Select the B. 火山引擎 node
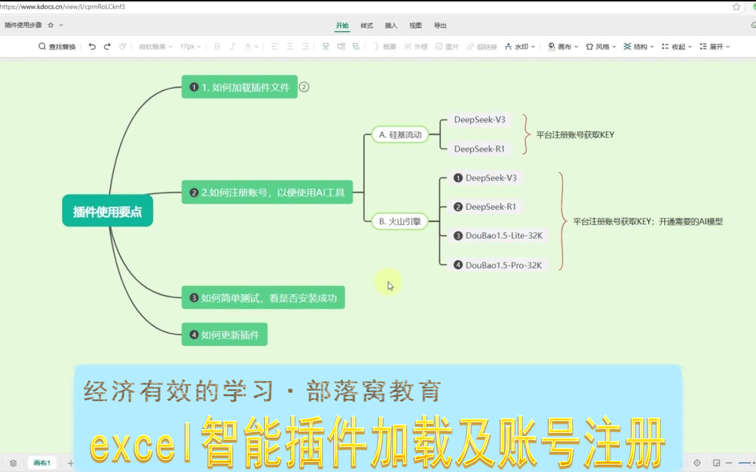This screenshot has height=472, width=756. [400, 221]
